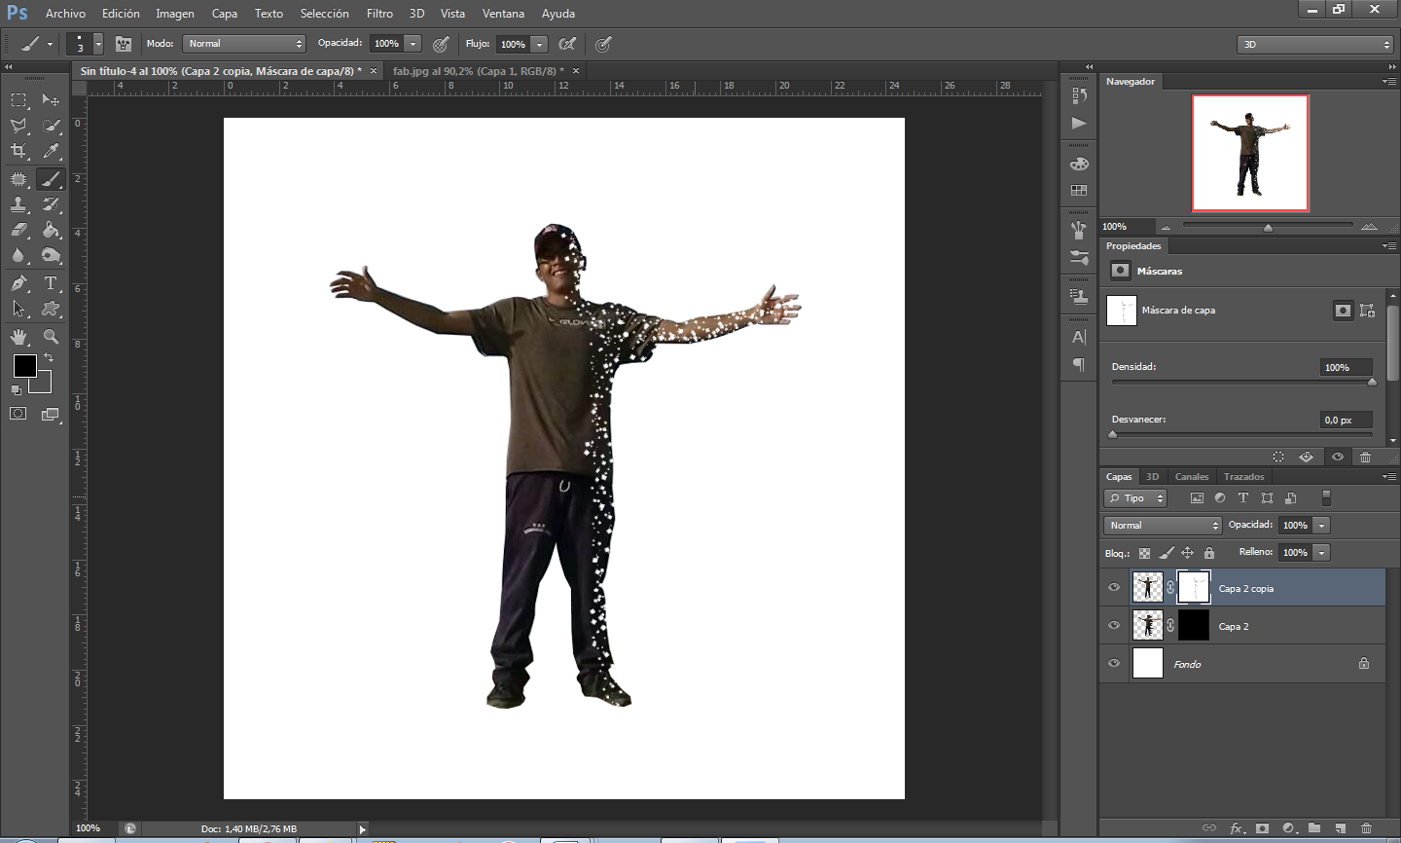Change screen mode icon in toolbox

pyautogui.click(x=51, y=414)
